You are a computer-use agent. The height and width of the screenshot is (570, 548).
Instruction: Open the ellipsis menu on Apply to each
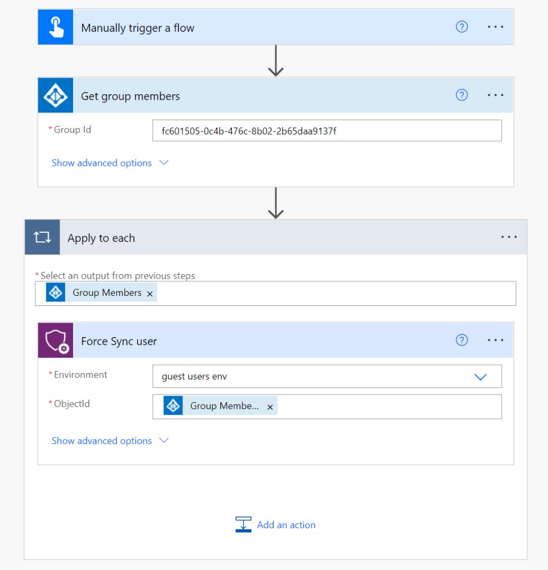[x=508, y=237]
